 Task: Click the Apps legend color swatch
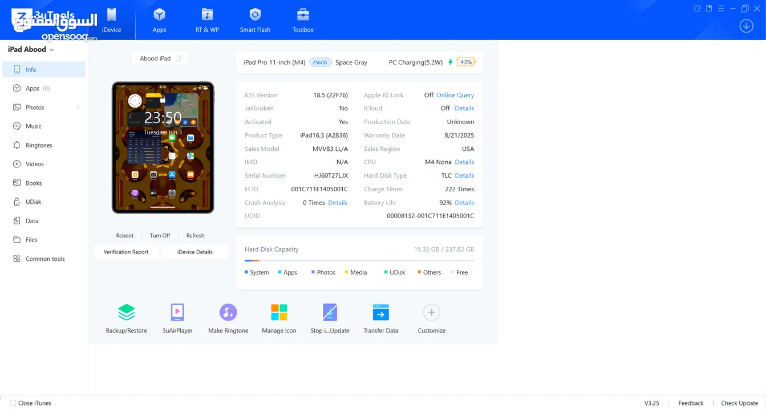279,272
